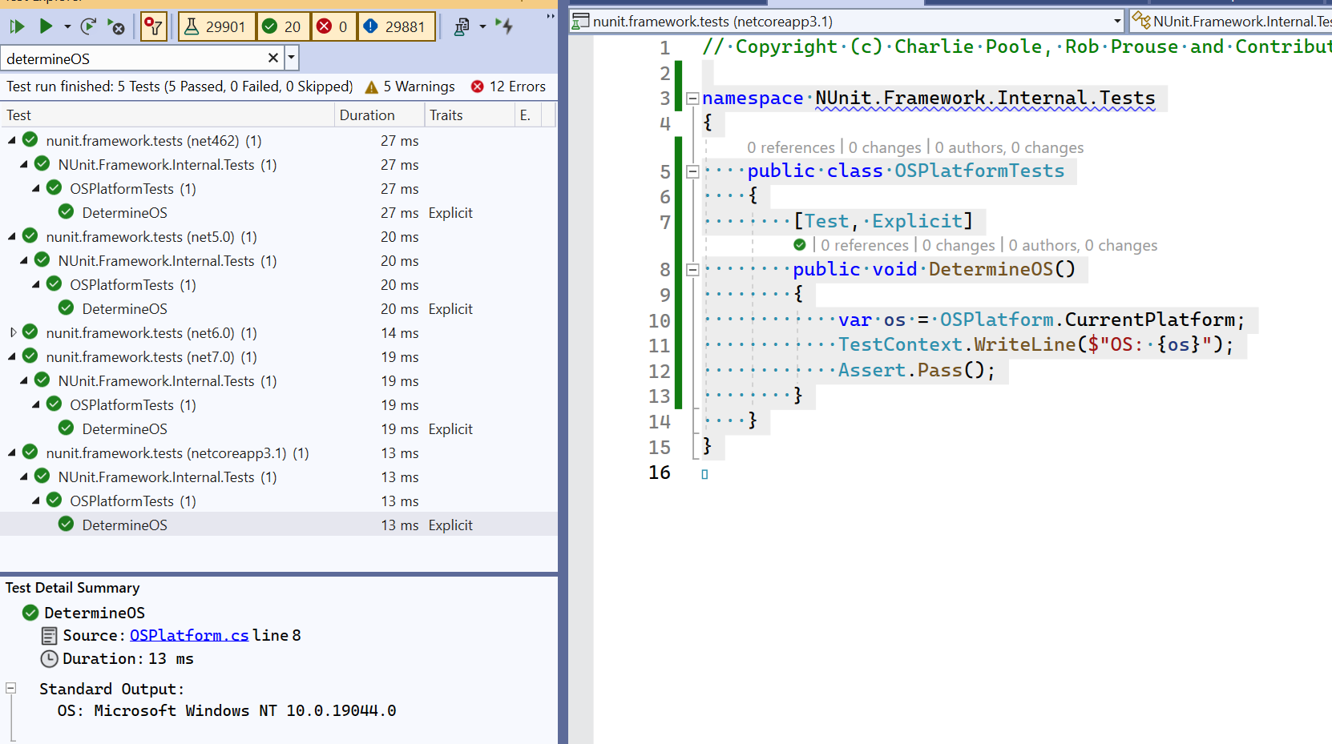Show total tests count filter with beaker icon

point(216,26)
